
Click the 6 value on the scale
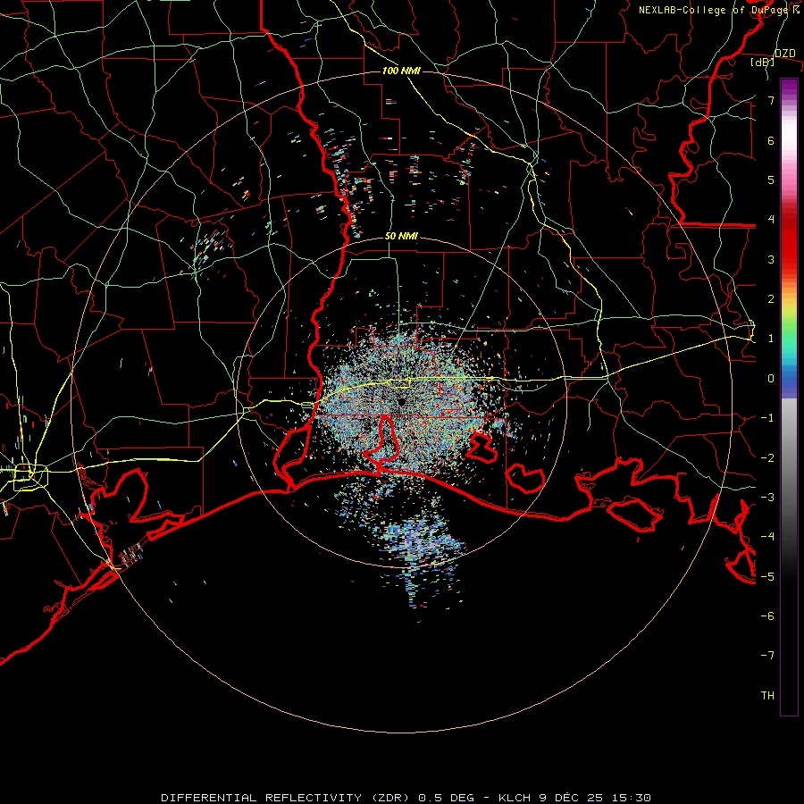[771, 140]
